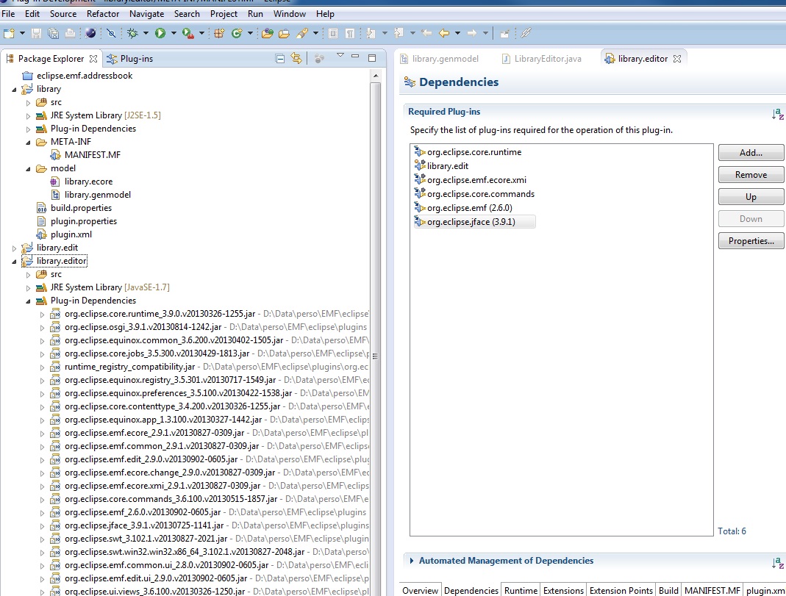Select org.eclipse.core.commands in Required Plug-ins

[x=475, y=194]
